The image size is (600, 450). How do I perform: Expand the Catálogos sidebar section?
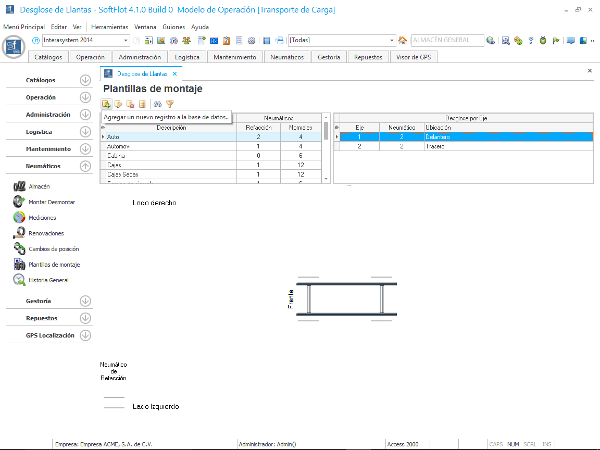[x=85, y=80]
